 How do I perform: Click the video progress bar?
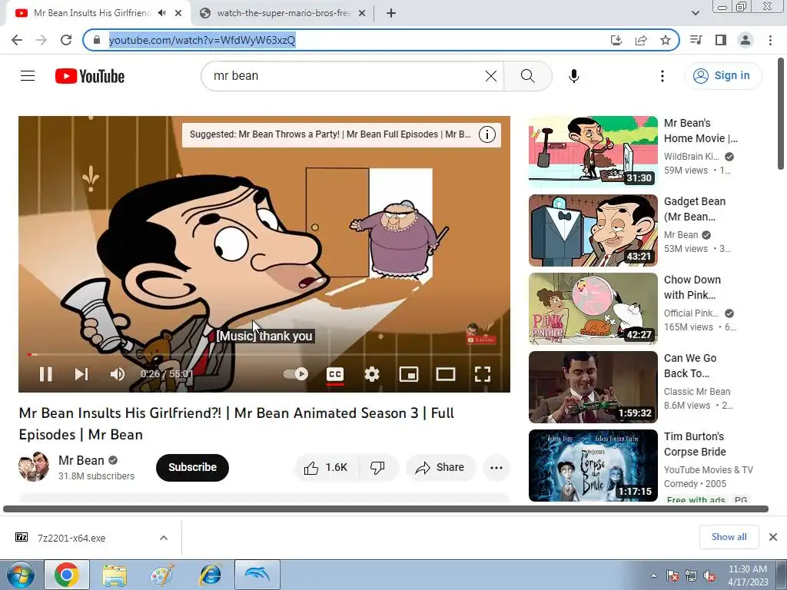[264, 355]
